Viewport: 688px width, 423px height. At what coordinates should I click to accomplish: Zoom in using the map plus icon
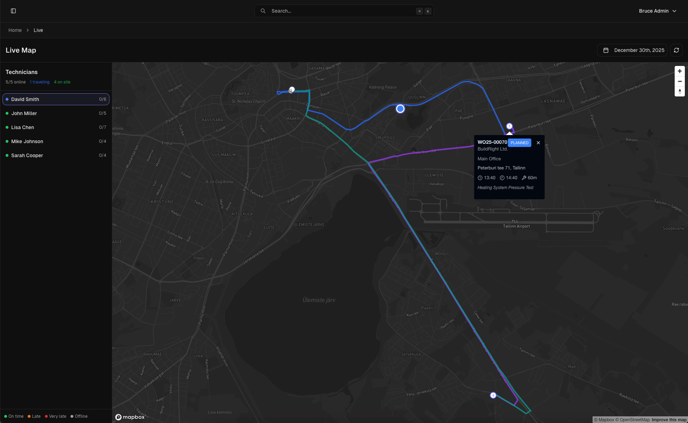click(x=680, y=71)
